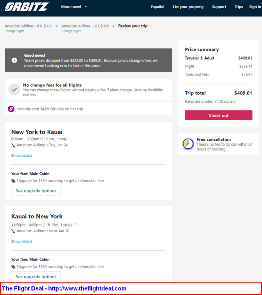
Task: Open the More travel dropdown
Action: [x=74, y=7]
